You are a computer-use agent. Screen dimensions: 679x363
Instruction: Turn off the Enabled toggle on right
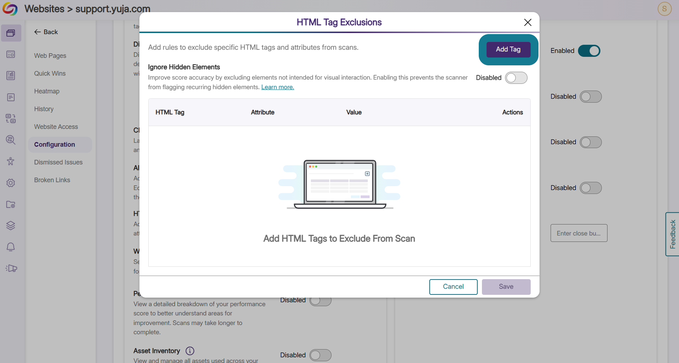(x=589, y=51)
